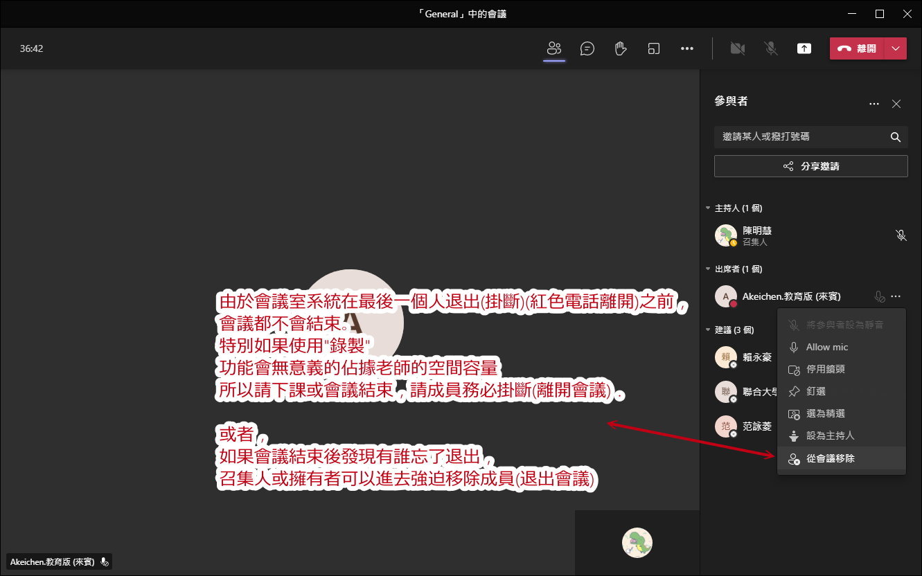Screen dimensions: 922x576
Task: Open the breakout rooms icon
Action: coord(653,48)
